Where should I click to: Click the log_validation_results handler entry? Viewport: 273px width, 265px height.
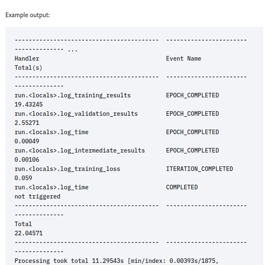coord(76,114)
